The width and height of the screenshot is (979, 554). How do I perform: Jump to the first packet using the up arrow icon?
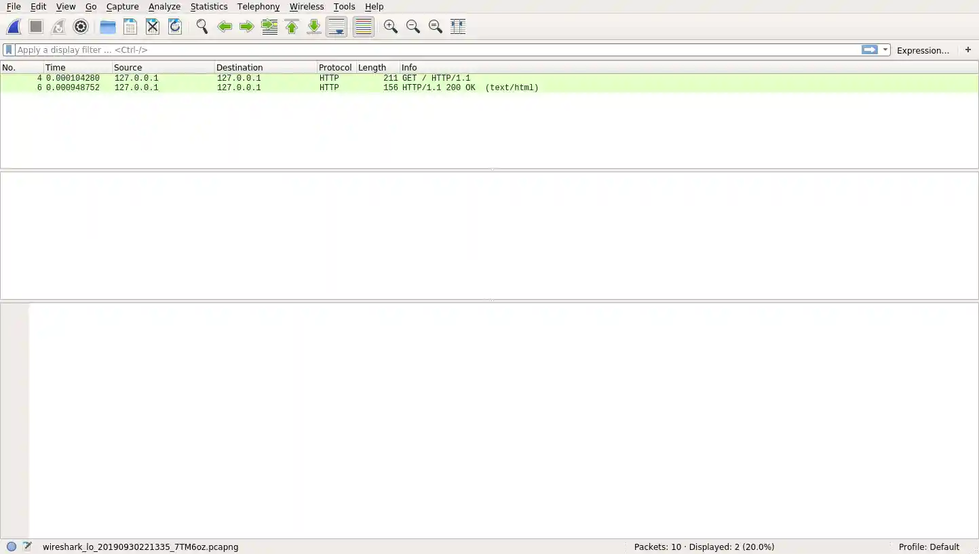coord(292,26)
